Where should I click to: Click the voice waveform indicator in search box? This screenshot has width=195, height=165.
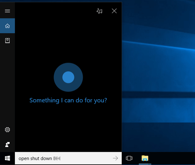[57, 158]
